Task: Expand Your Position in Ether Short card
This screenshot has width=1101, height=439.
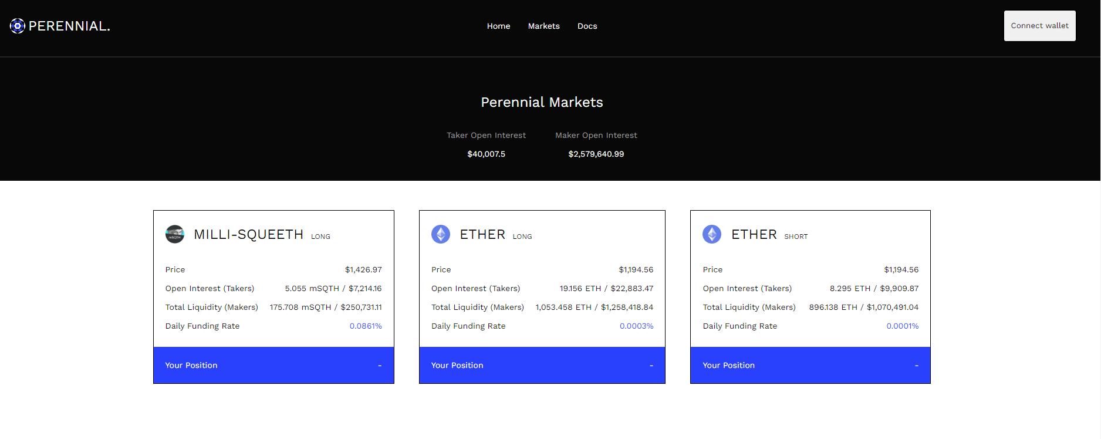Action: tap(810, 365)
